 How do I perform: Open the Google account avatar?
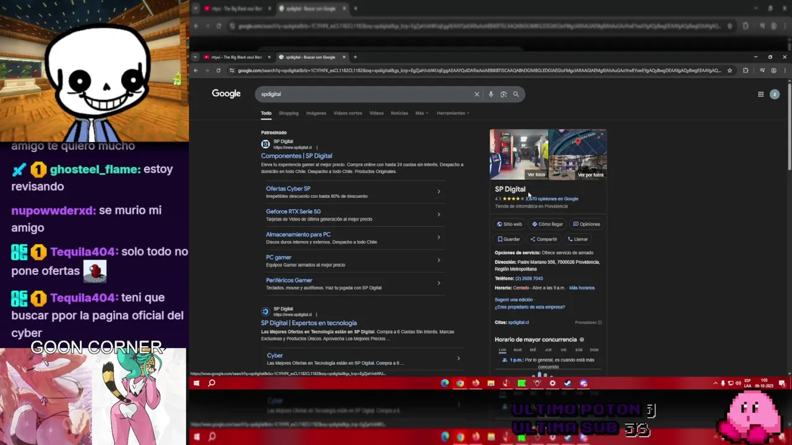774,95
